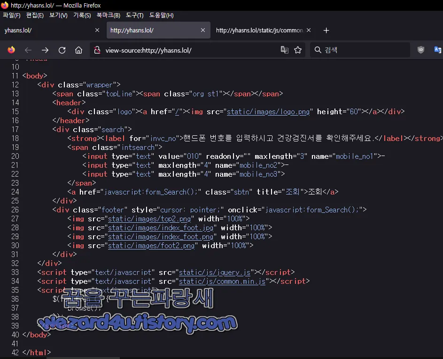Click the "mobile_no3" name value
Screen dimensions: 443x359
258,174
